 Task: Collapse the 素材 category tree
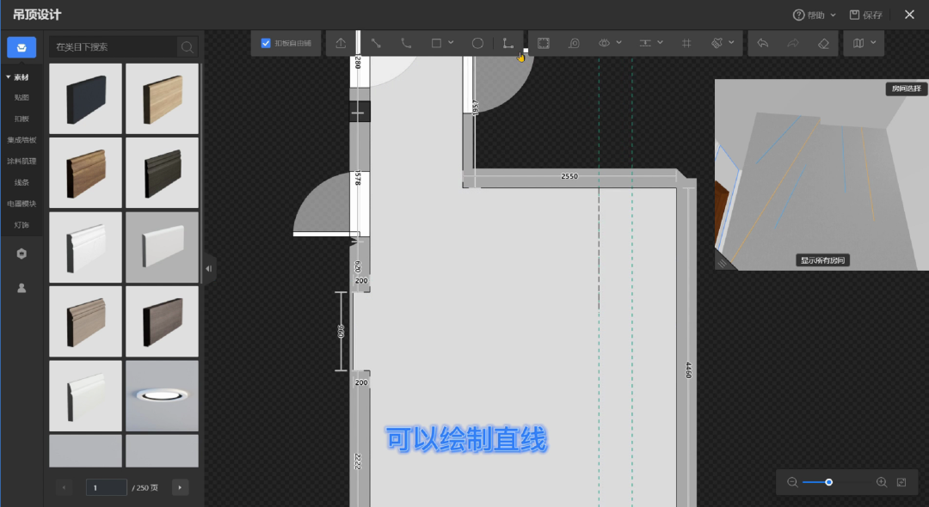click(x=8, y=76)
